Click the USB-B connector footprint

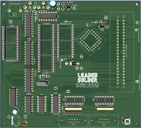(15, 9)
